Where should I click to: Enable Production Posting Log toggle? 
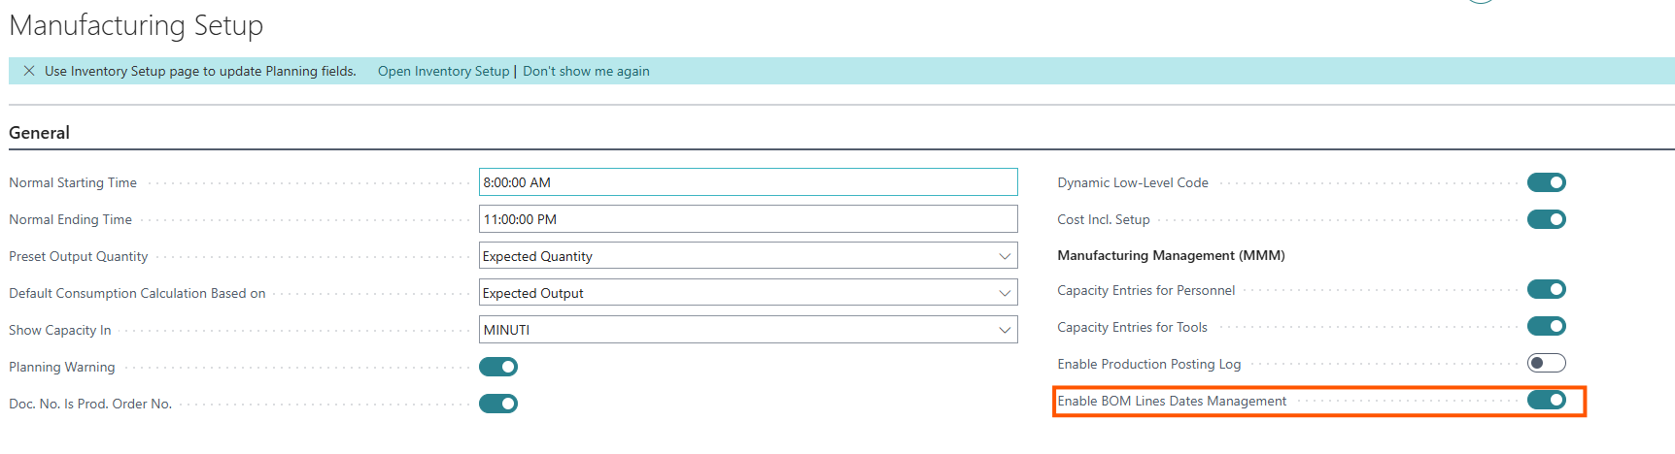(x=1546, y=363)
